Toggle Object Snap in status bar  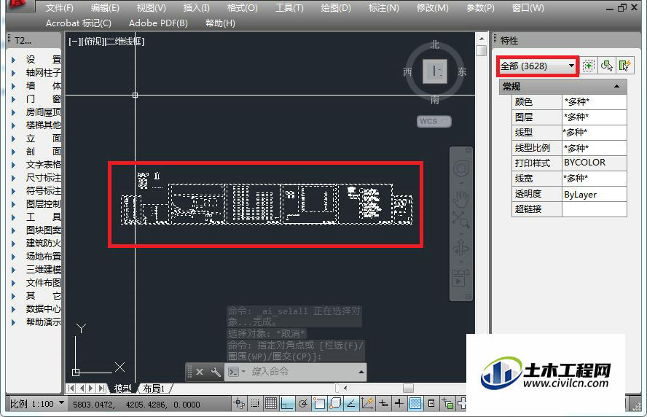tap(319, 403)
